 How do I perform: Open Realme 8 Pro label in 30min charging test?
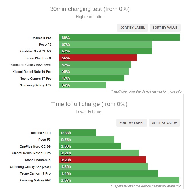click(x=41, y=38)
